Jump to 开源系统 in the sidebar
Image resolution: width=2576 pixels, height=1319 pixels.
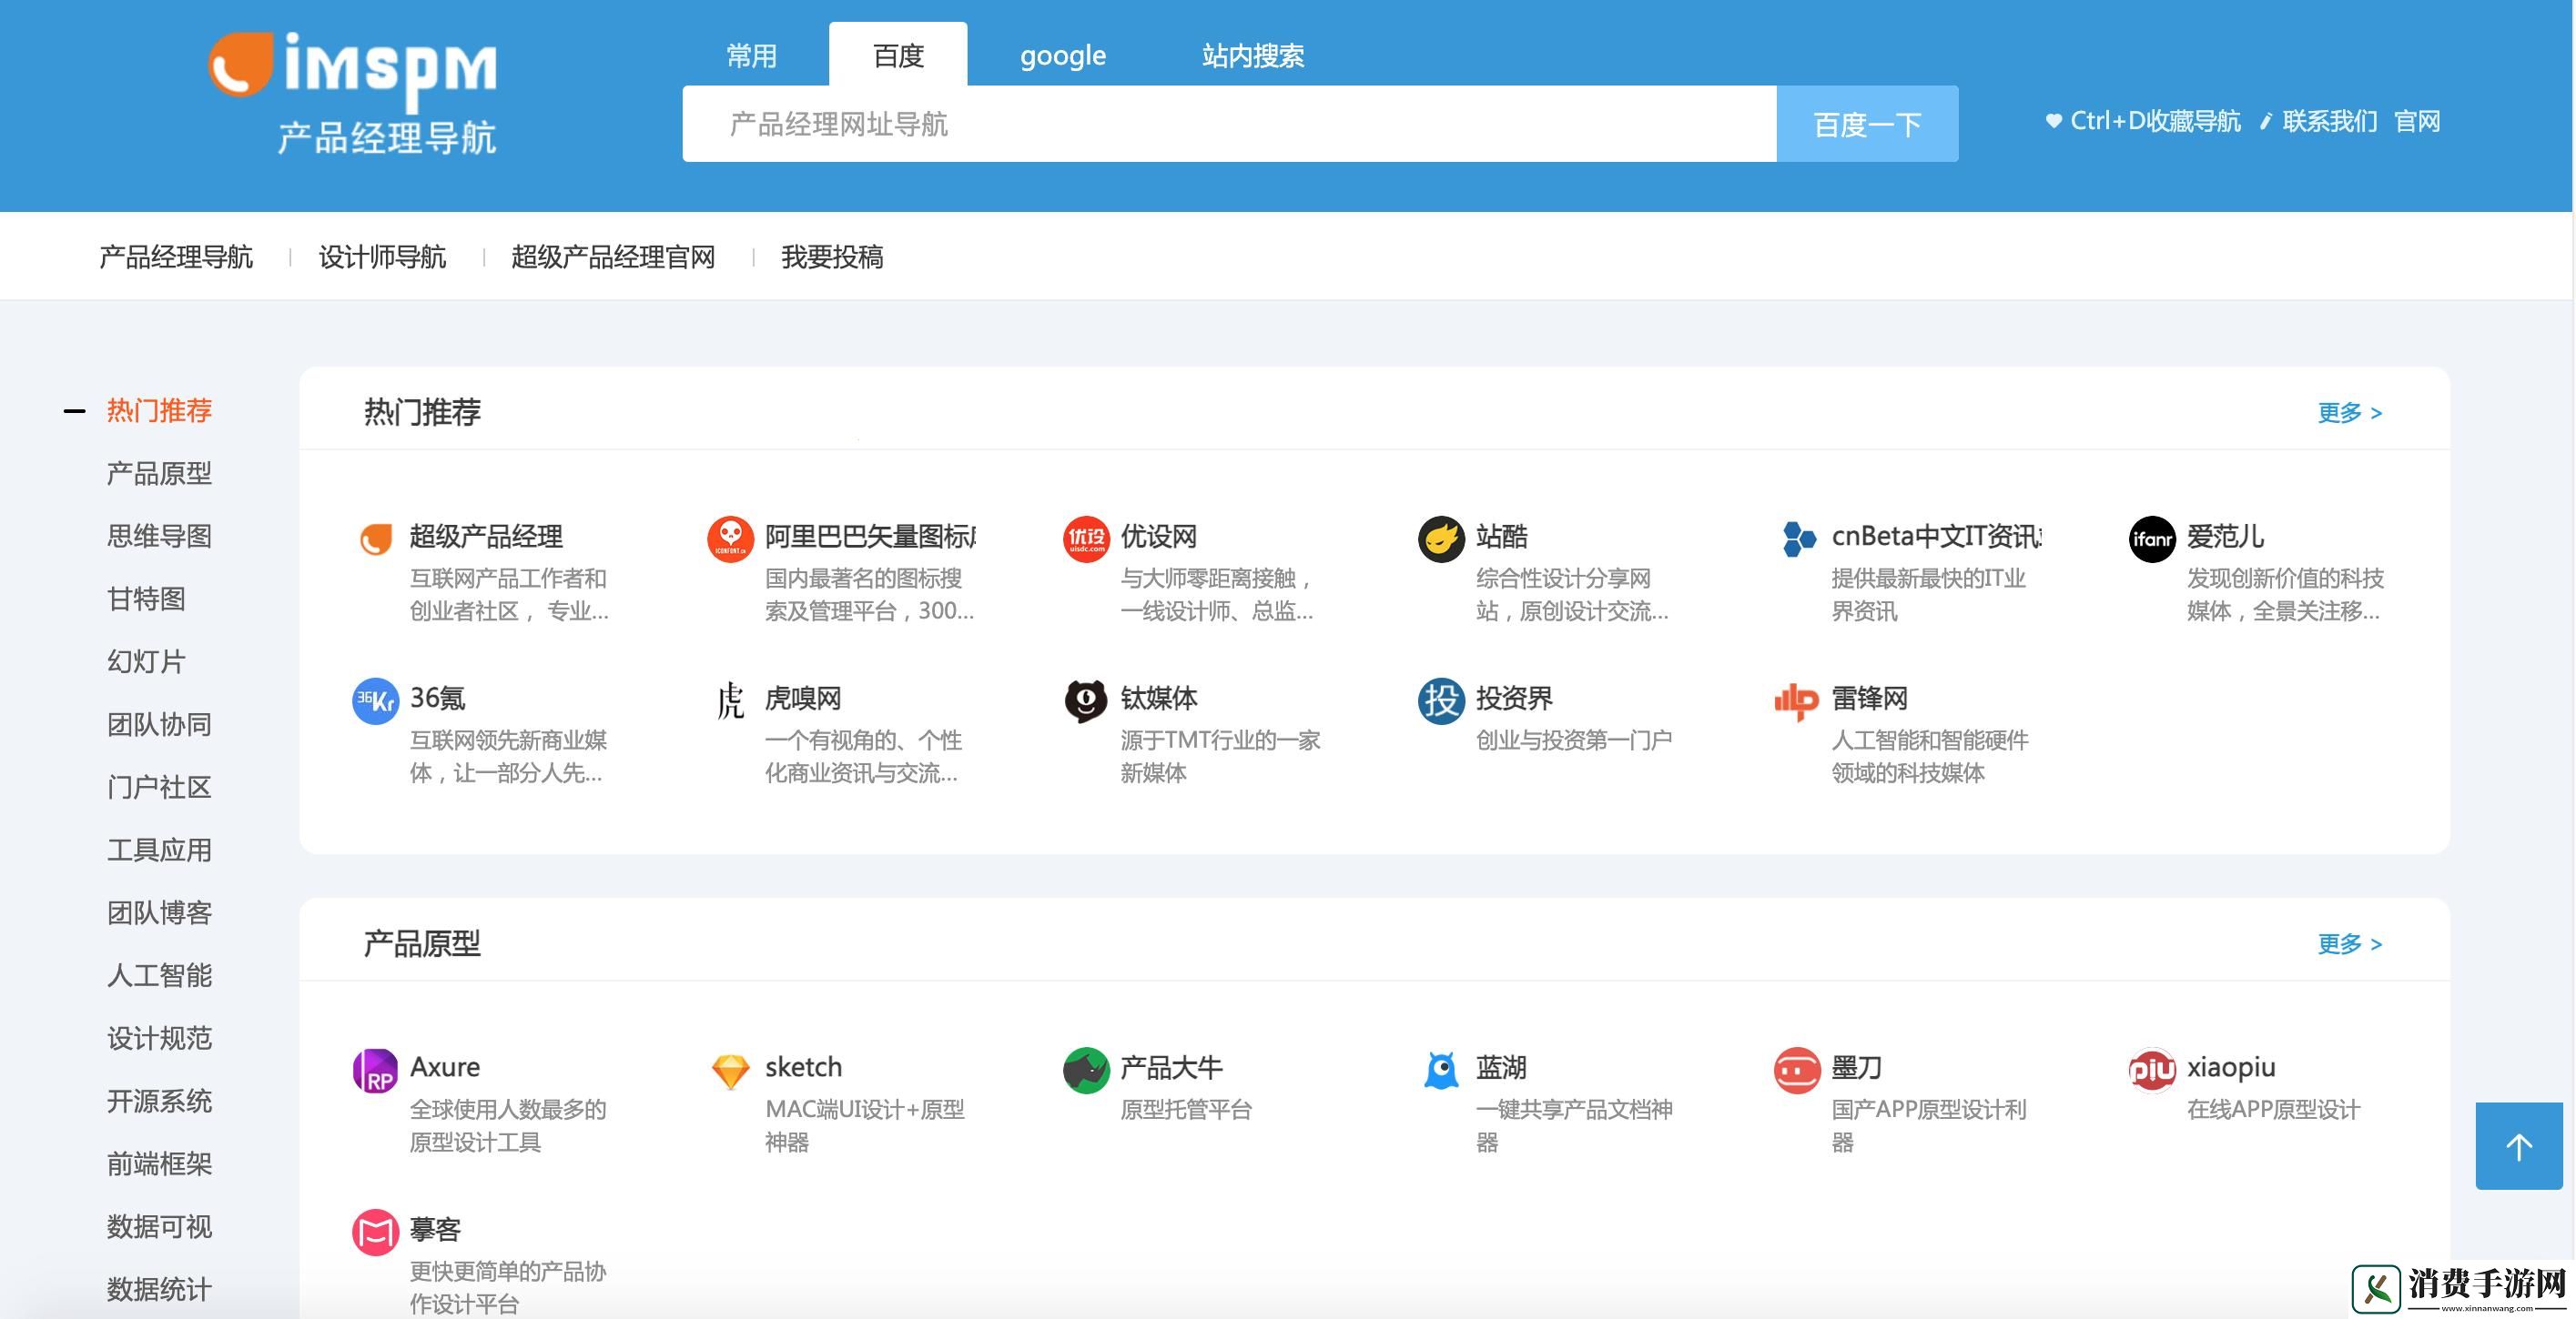pyautogui.click(x=159, y=1102)
